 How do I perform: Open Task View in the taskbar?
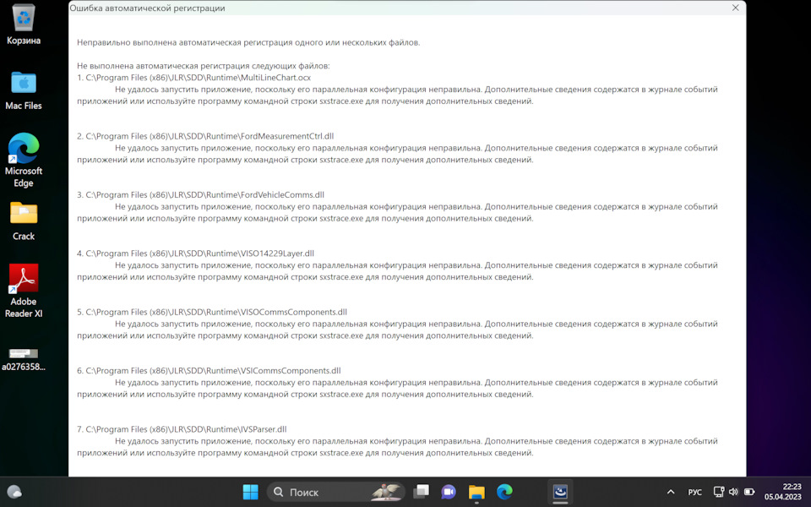tap(421, 492)
